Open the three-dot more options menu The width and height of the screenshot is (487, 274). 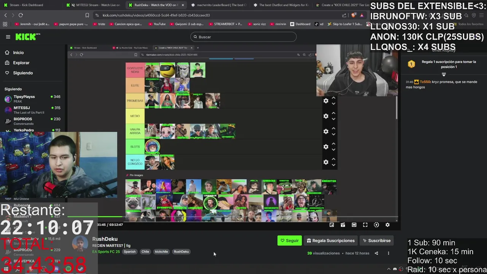[388, 253]
